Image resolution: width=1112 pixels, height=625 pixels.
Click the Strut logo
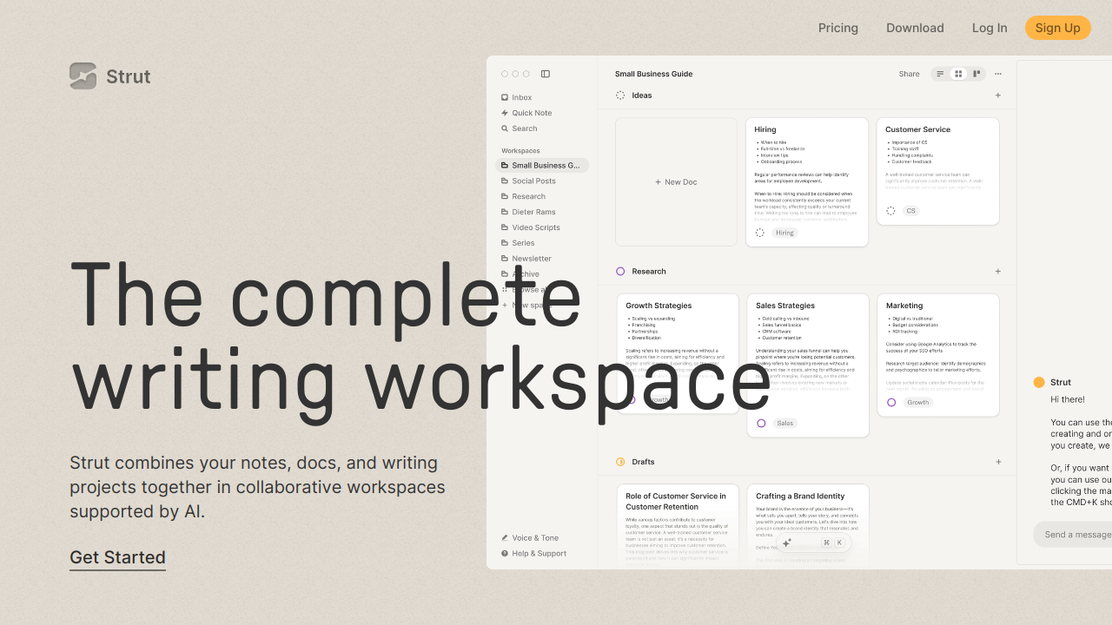[110, 76]
